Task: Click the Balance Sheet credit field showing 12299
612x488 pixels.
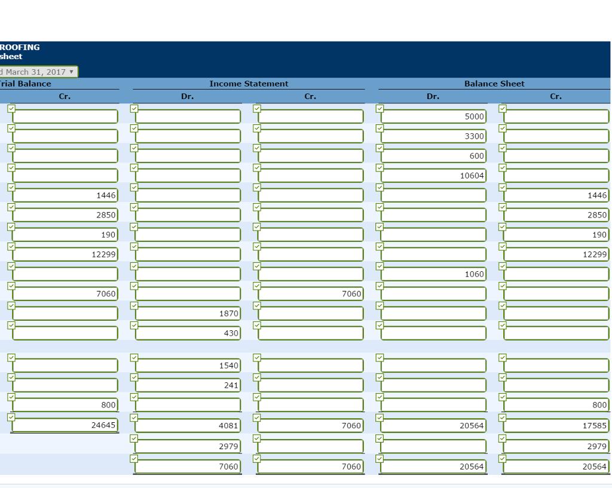Action: (x=556, y=254)
